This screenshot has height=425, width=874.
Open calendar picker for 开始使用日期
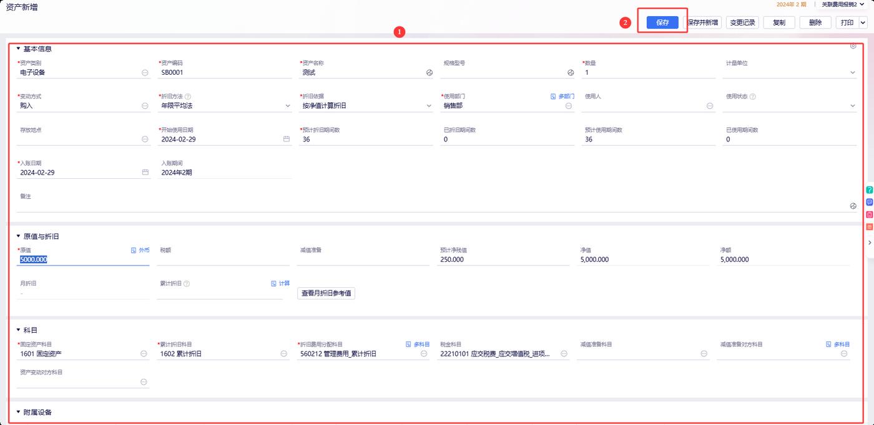tap(287, 139)
